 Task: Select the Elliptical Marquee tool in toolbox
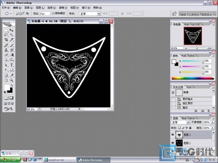point(6,30)
